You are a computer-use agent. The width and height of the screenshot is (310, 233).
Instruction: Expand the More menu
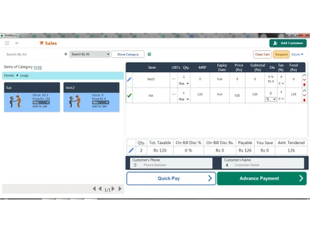click(297, 55)
